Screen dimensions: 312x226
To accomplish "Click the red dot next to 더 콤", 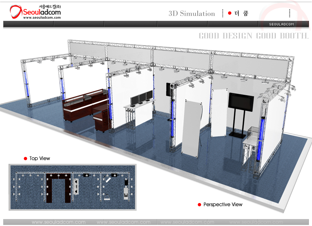I will click(229, 13).
